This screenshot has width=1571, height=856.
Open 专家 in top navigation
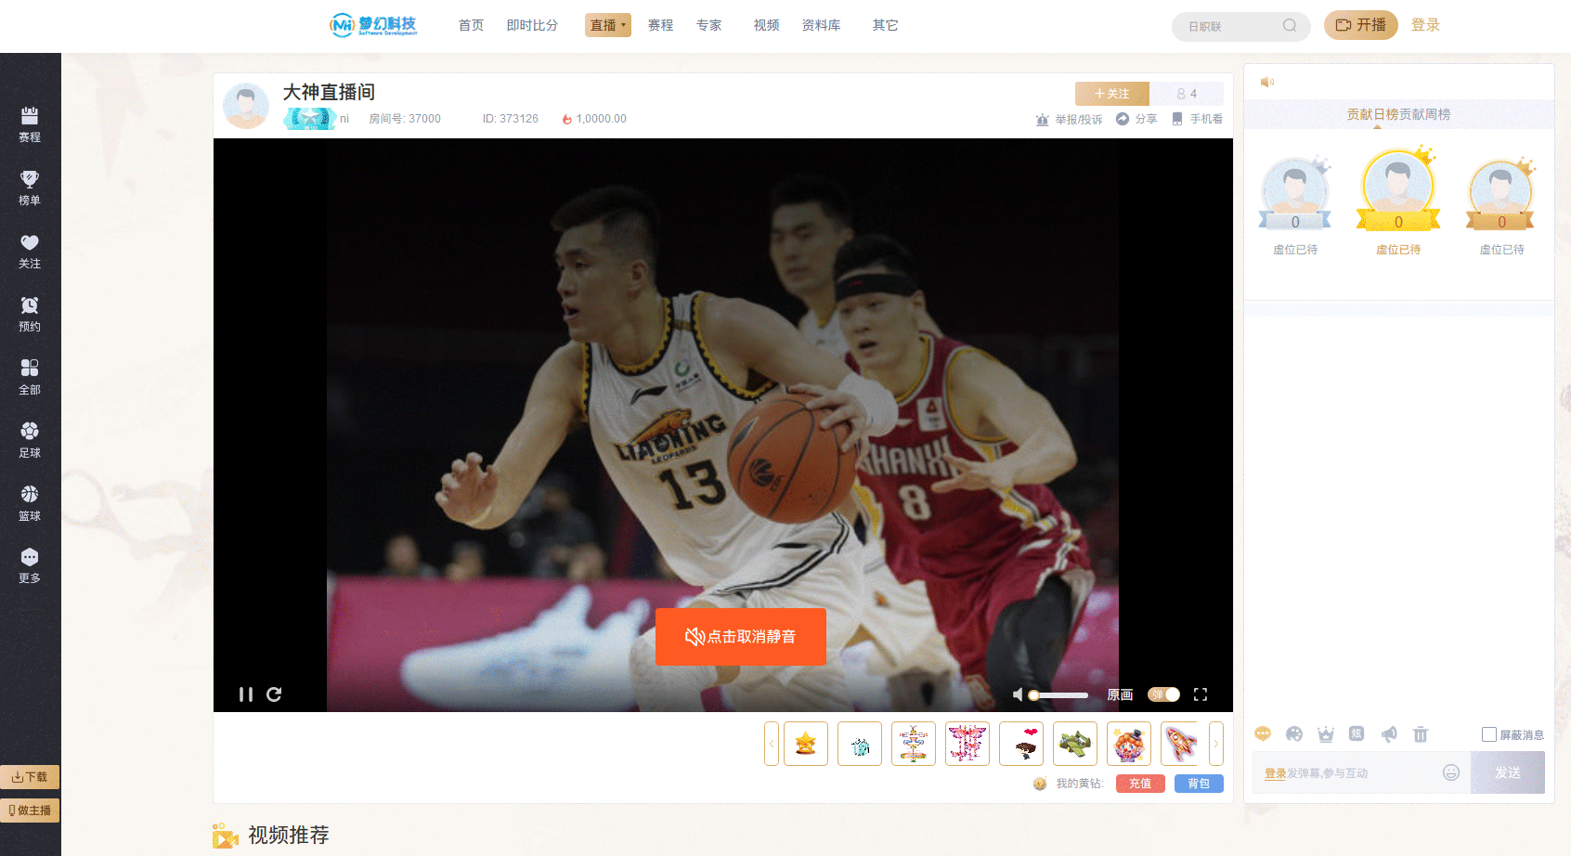click(x=709, y=25)
